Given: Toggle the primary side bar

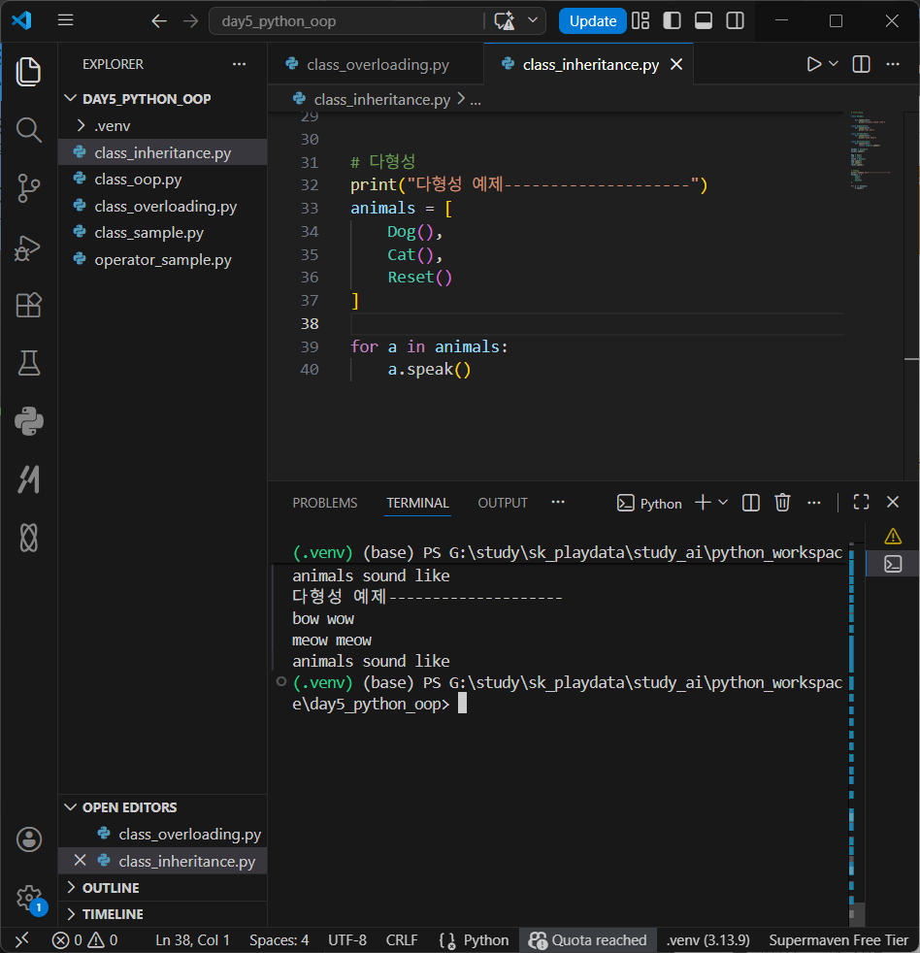Looking at the screenshot, I should (x=673, y=21).
